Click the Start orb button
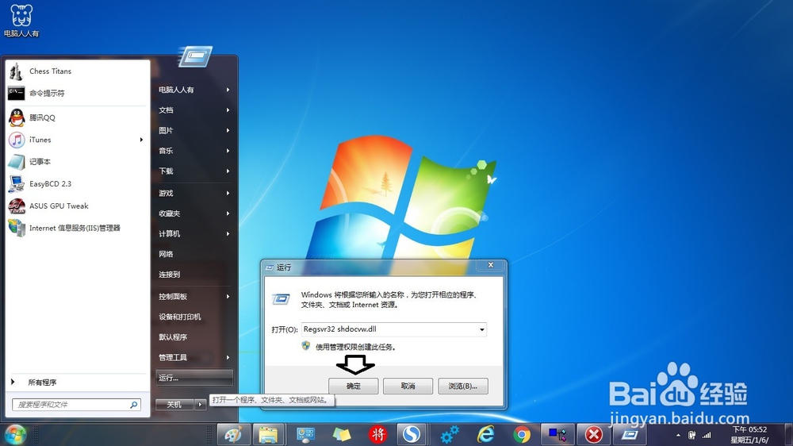The height and width of the screenshot is (446, 793). tap(15, 435)
